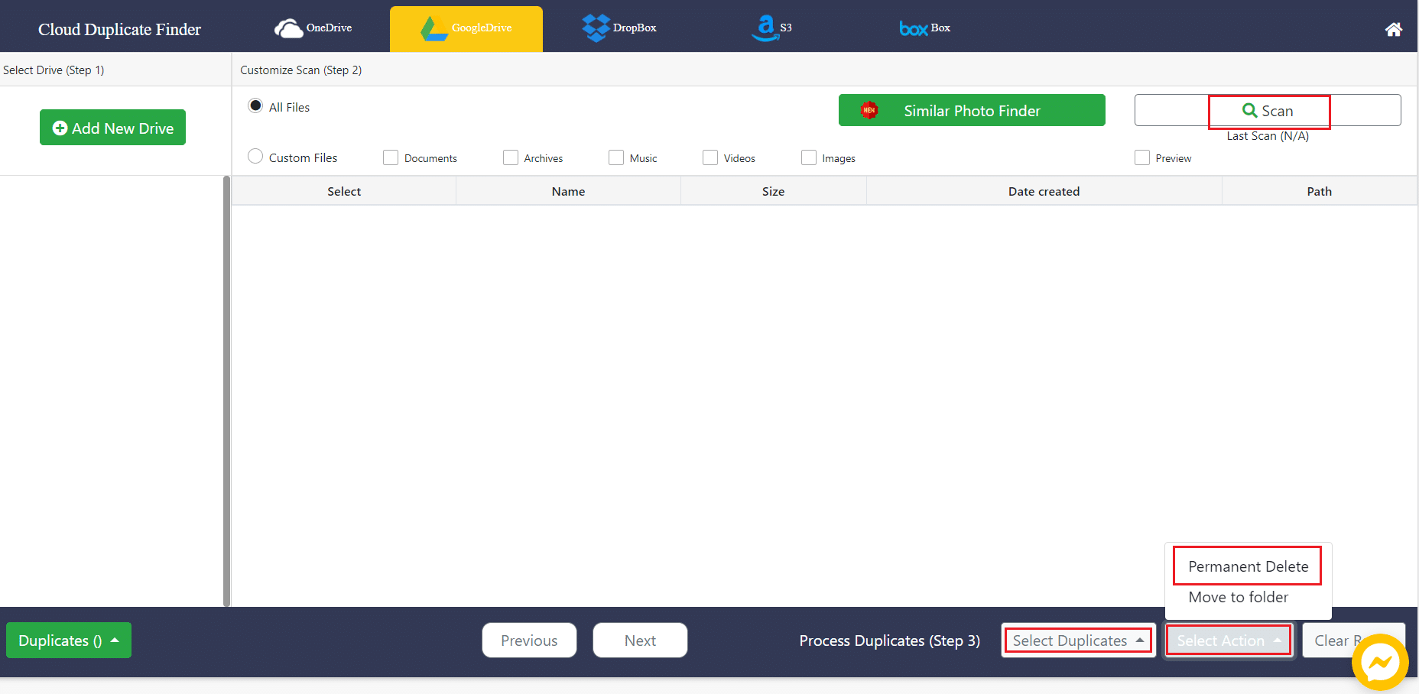Collapse the Select Action dropdown

pos(1229,640)
